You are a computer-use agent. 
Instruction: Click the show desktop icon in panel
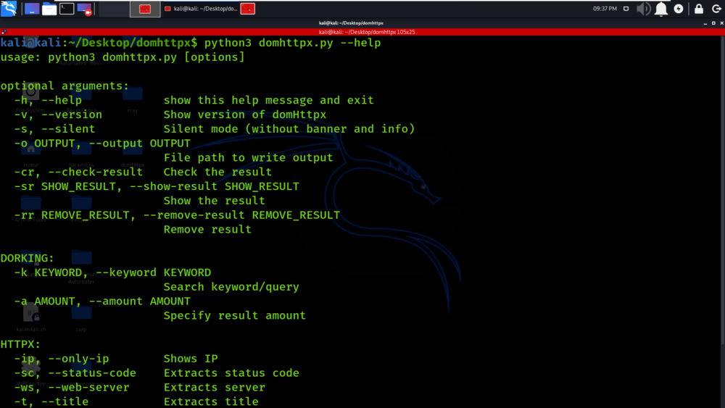click(31, 9)
